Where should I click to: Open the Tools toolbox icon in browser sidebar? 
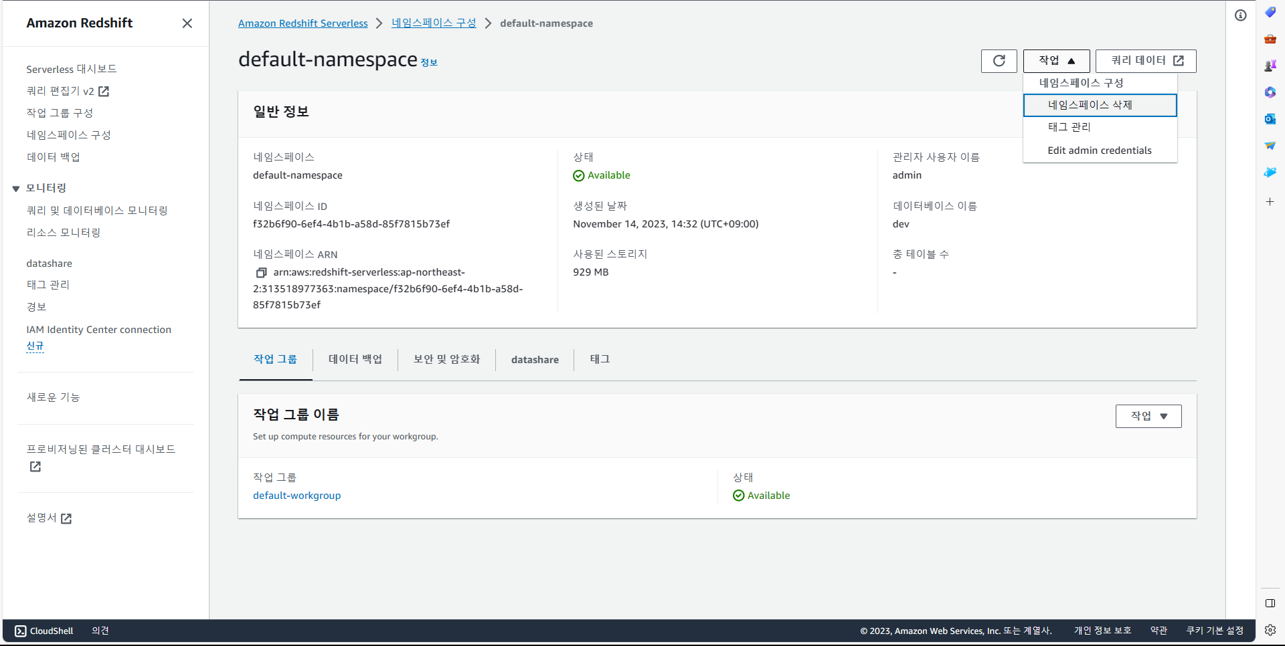(1270, 39)
